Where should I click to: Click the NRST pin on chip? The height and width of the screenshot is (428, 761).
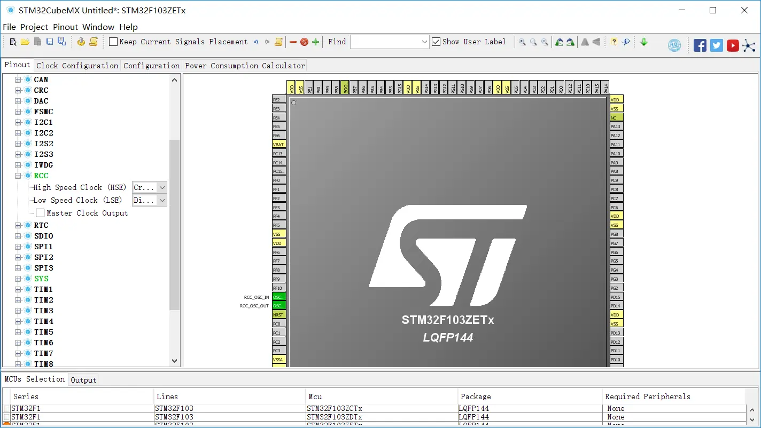point(279,315)
